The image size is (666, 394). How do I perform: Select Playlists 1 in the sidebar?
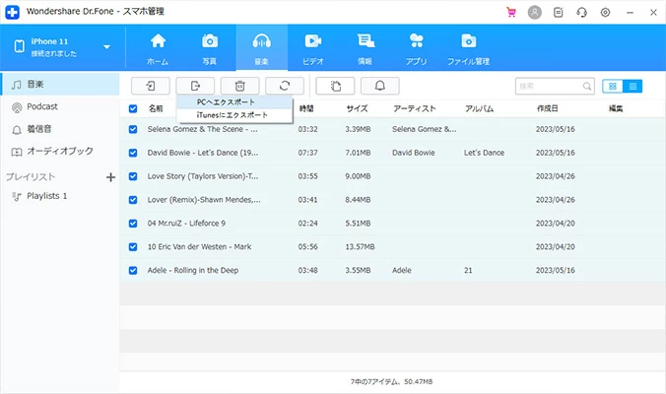[x=46, y=196]
